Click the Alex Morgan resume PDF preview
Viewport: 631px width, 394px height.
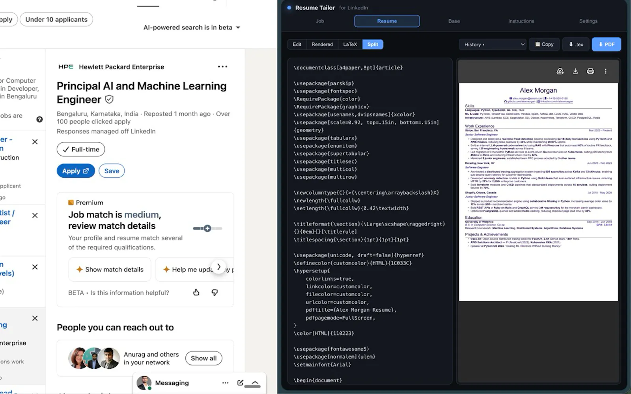[538, 192]
